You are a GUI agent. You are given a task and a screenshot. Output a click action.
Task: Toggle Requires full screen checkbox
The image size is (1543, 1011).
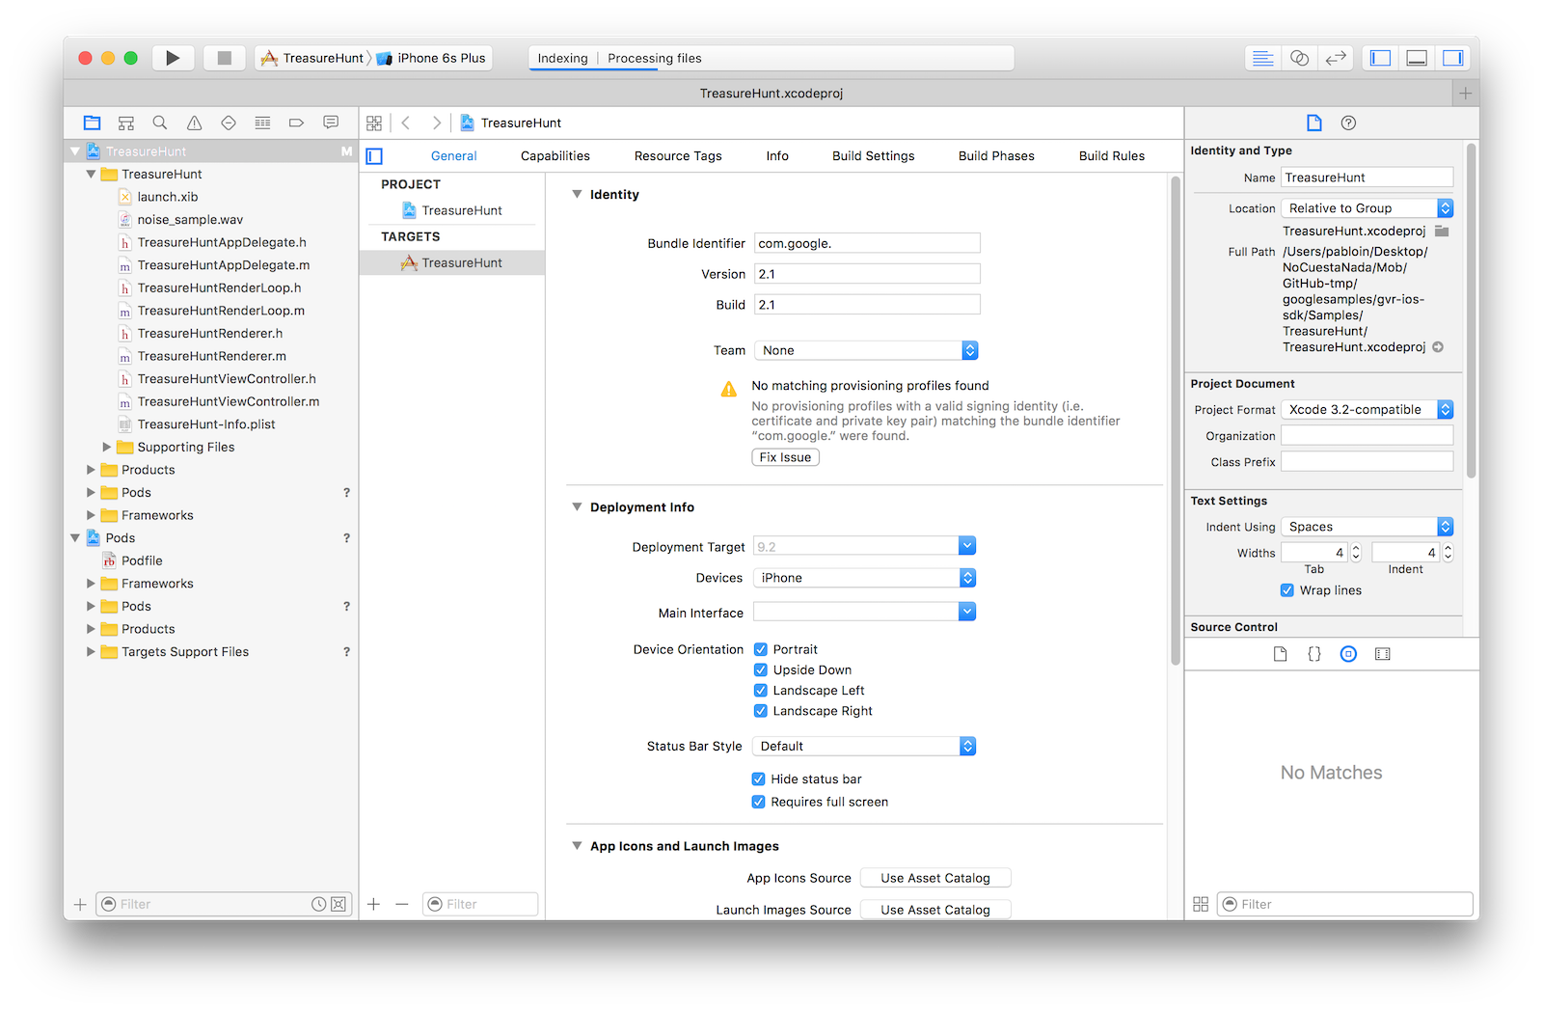(x=759, y=802)
